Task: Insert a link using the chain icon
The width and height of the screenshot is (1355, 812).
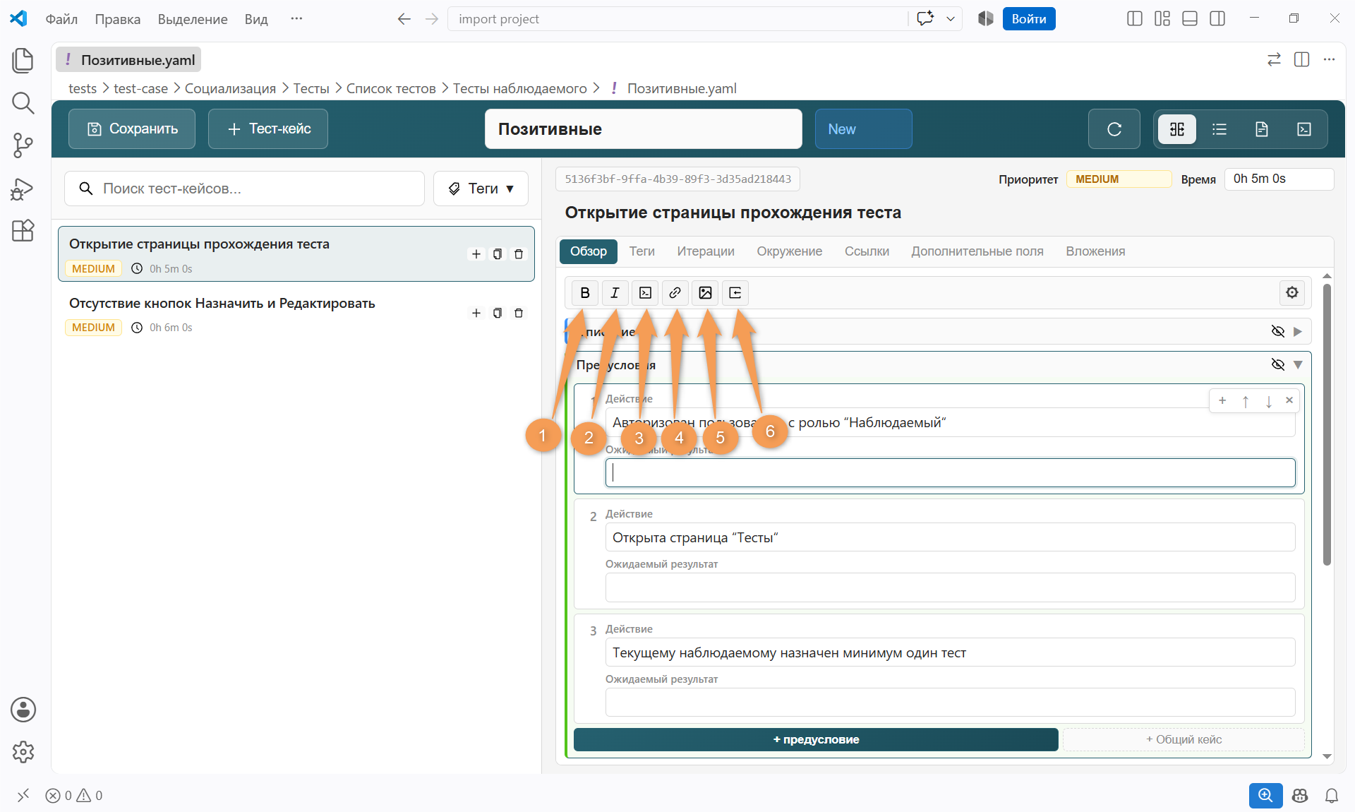Action: [x=675, y=292]
